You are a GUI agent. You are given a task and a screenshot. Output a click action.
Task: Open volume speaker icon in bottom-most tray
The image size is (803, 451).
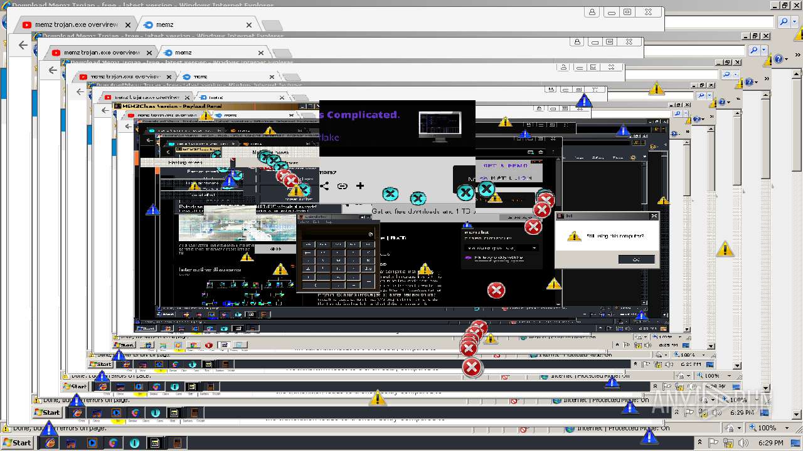743,443
